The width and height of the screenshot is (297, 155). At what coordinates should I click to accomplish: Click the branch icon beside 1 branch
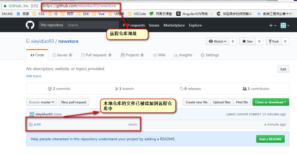[117, 89]
